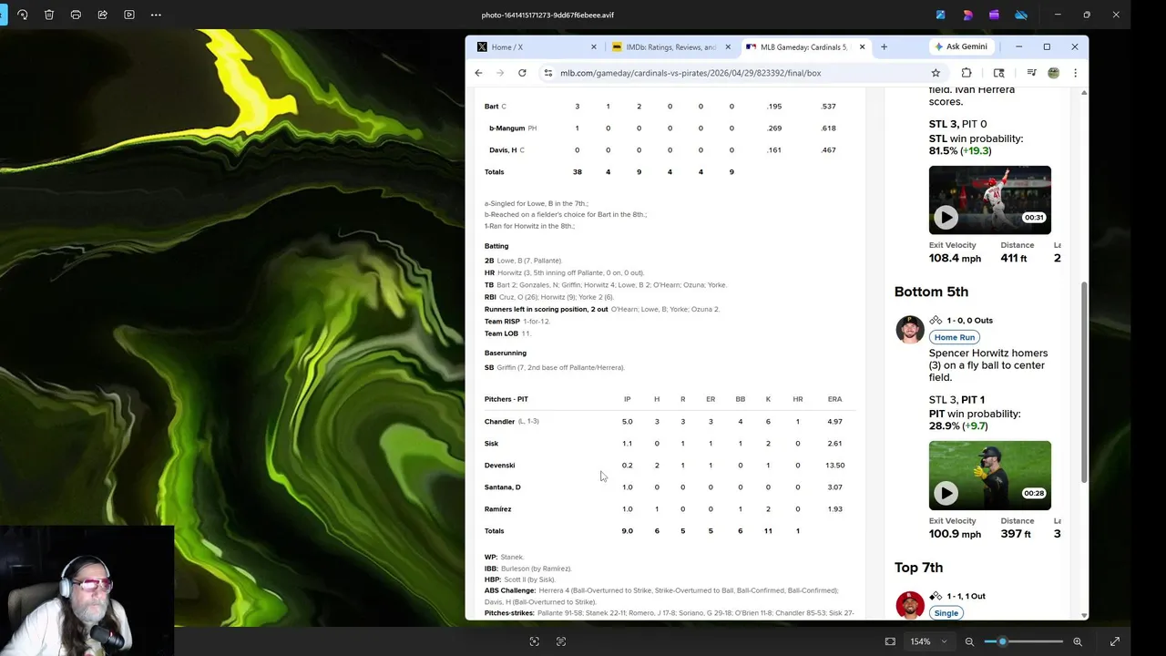Click the OneDrive cloud icon in Photos
Viewport: 1166px width, 656px height.
click(1021, 15)
